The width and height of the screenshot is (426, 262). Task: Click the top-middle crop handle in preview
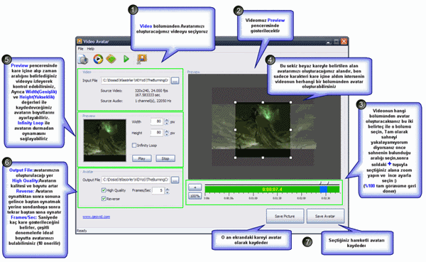pyautogui.click(x=263, y=102)
